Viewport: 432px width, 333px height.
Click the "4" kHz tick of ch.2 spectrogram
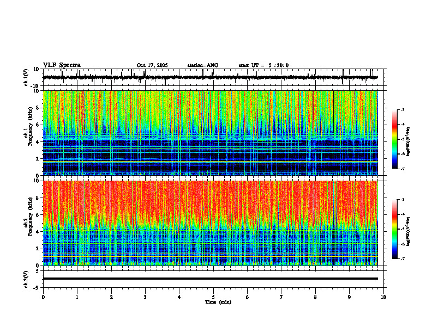coord(38,232)
